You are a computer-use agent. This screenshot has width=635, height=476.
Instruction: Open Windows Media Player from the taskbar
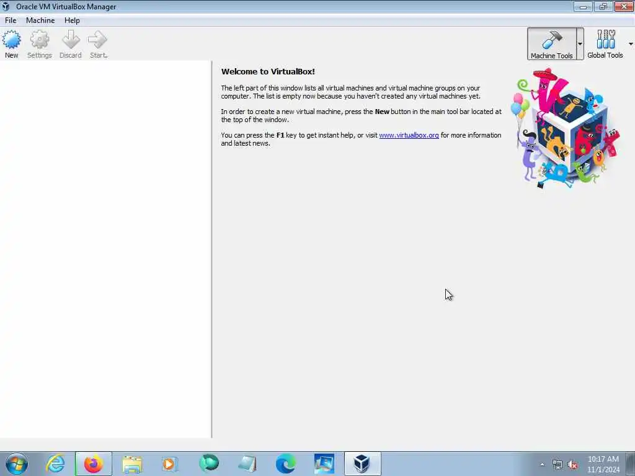coord(170,464)
